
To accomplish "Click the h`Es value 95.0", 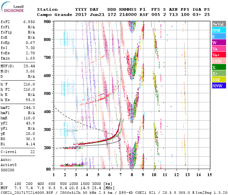I will (30, 100).
